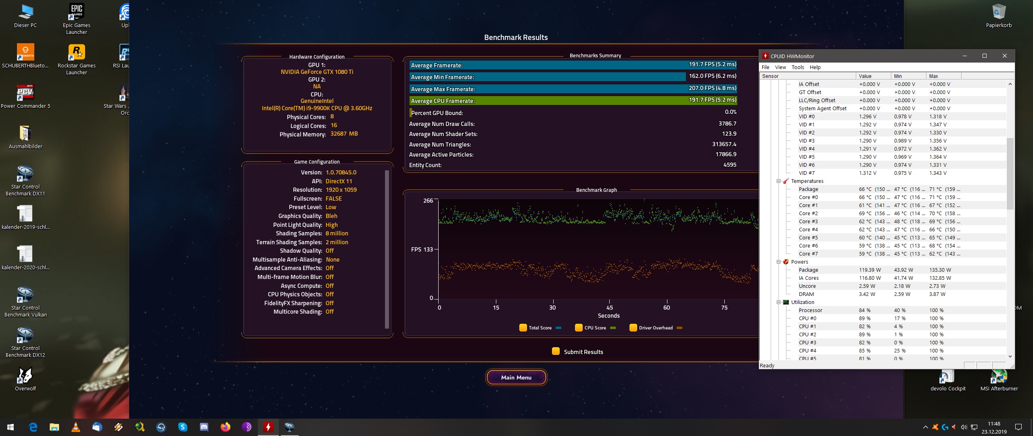Click HWMonitor icon in taskbar

[268, 427]
